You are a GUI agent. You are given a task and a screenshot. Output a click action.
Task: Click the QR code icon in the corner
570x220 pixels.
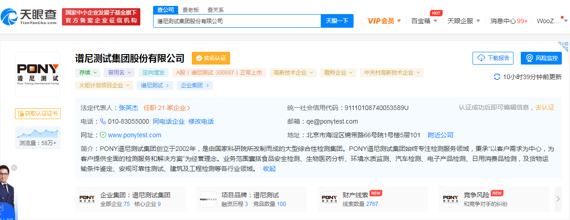564,47
